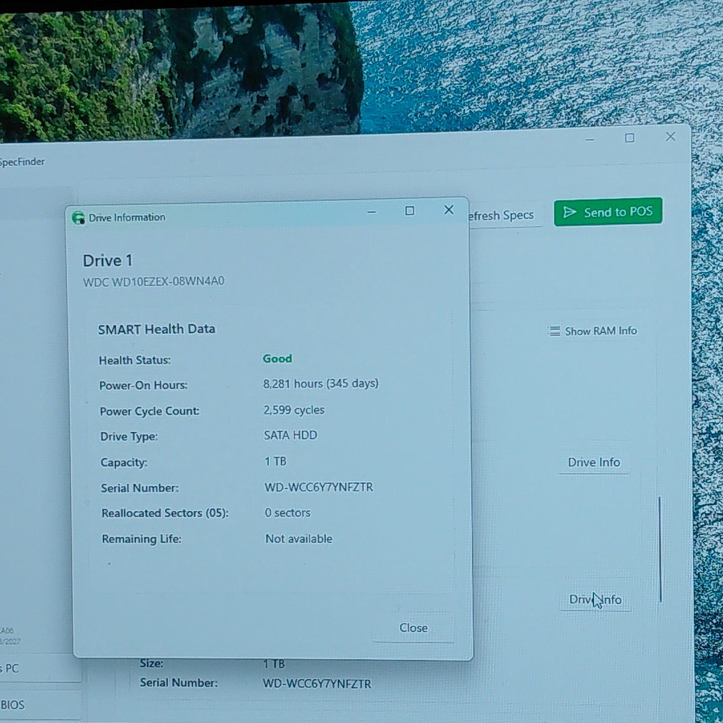Select model text WDC WD10EZEX-08WN4A0

click(154, 282)
